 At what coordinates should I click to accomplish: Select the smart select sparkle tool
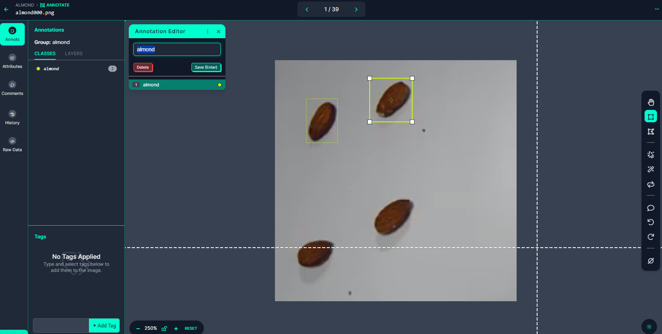[x=651, y=154]
